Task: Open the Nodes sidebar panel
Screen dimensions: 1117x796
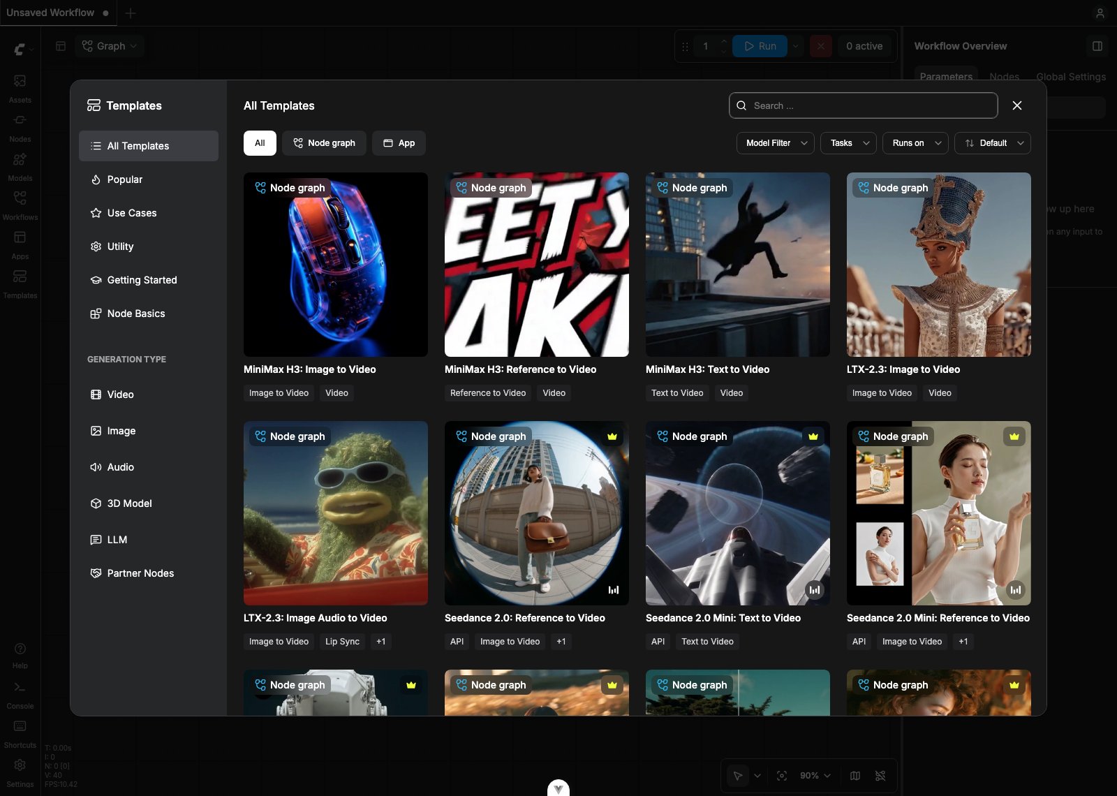Action: (20, 128)
